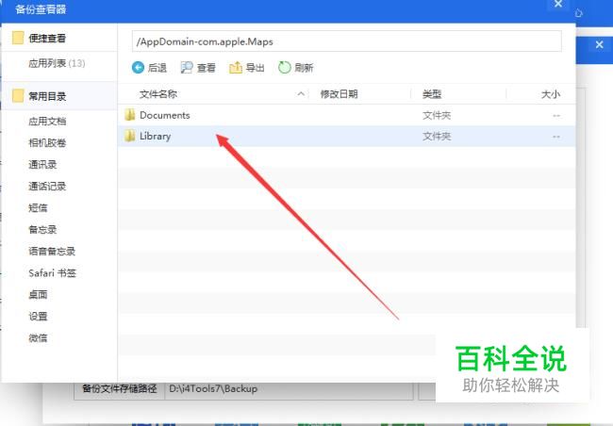Viewport: 613px width, 426px height.
Task: Click the size cell of Library row
Action: click(x=556, y=137)
